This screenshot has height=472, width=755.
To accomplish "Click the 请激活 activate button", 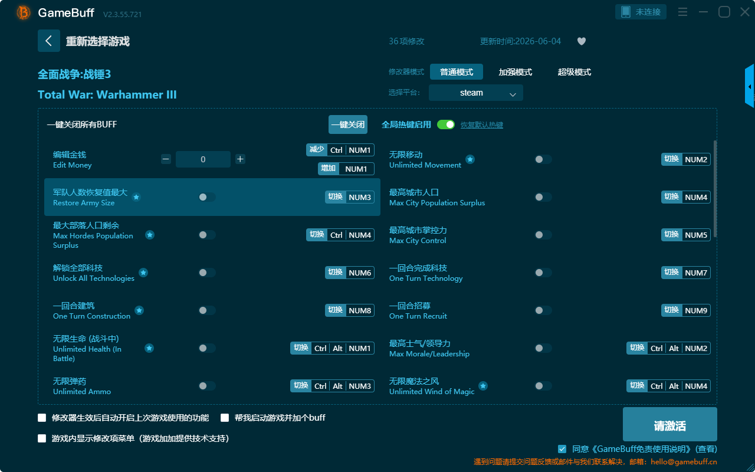I will coord(670,424).
